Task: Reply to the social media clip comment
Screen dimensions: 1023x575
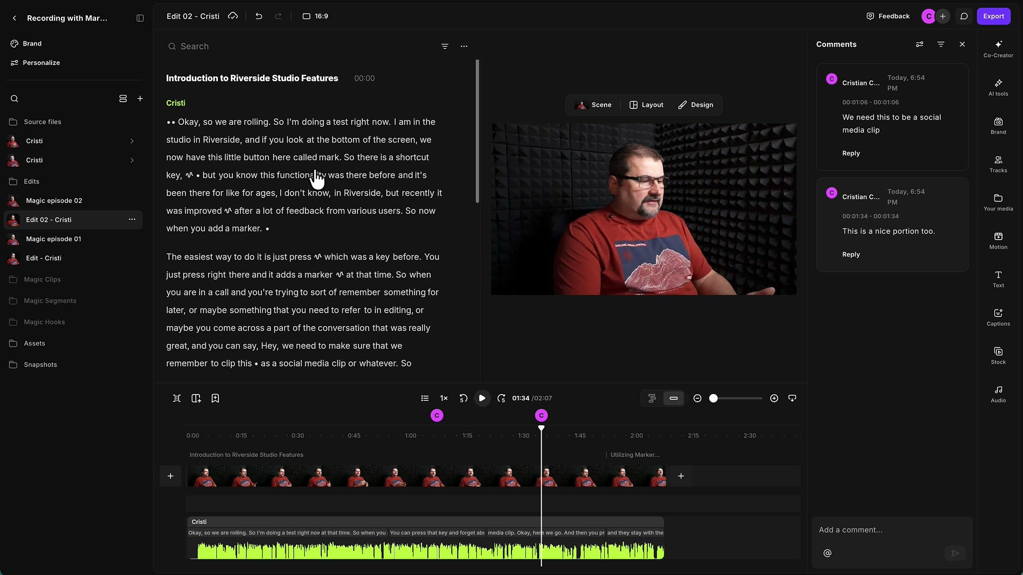Action: tap(851, 153)
